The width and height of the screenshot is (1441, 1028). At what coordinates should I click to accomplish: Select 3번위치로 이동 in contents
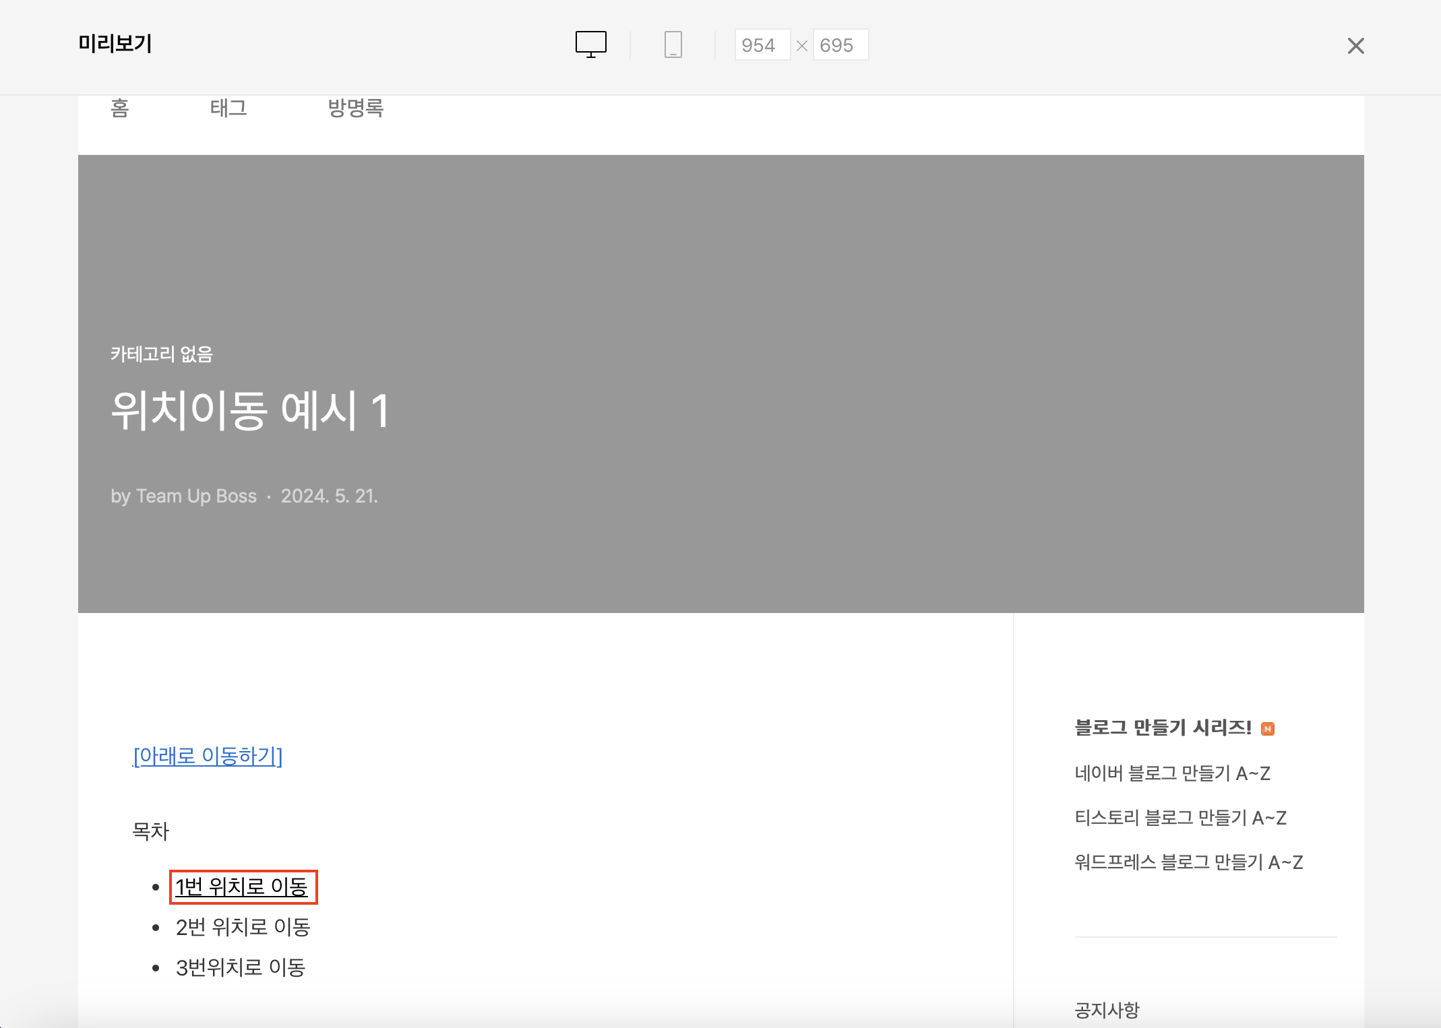point(241,967)
